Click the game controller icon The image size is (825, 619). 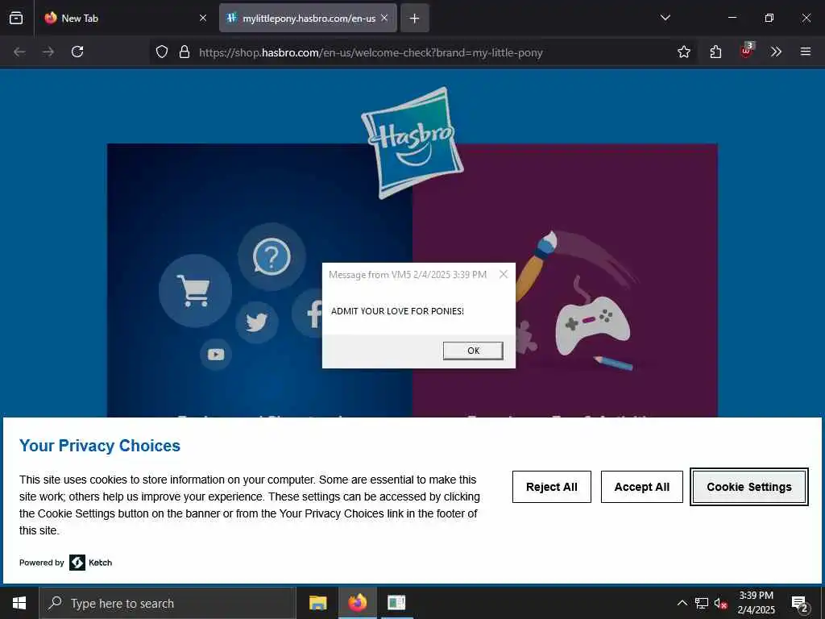click(592, 326)
